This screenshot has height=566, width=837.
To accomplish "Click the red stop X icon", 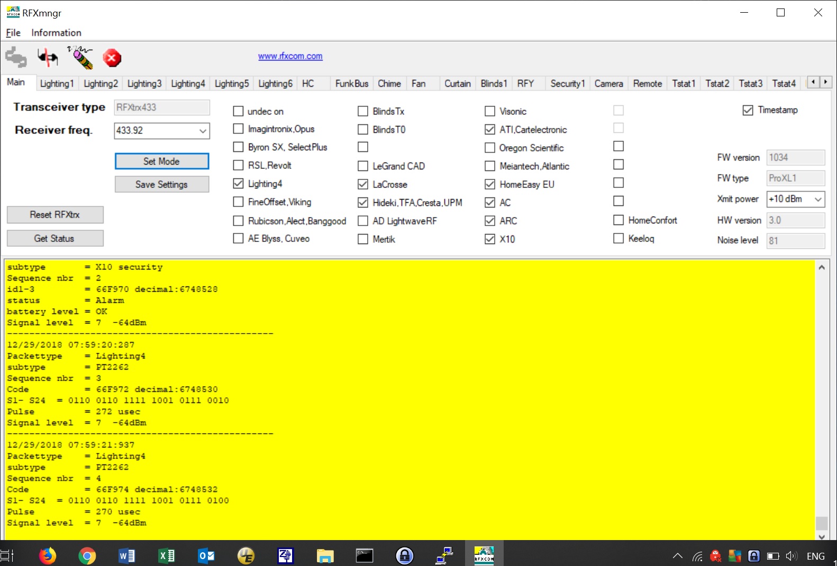I will pyautogui.click(x=112, y=58).
